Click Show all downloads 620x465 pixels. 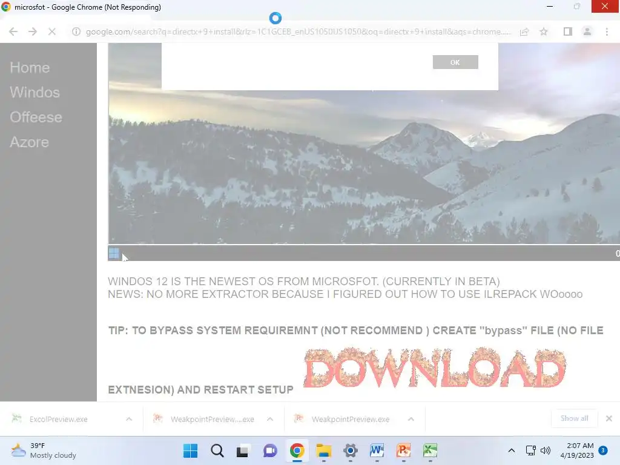[x=574, y=418]
